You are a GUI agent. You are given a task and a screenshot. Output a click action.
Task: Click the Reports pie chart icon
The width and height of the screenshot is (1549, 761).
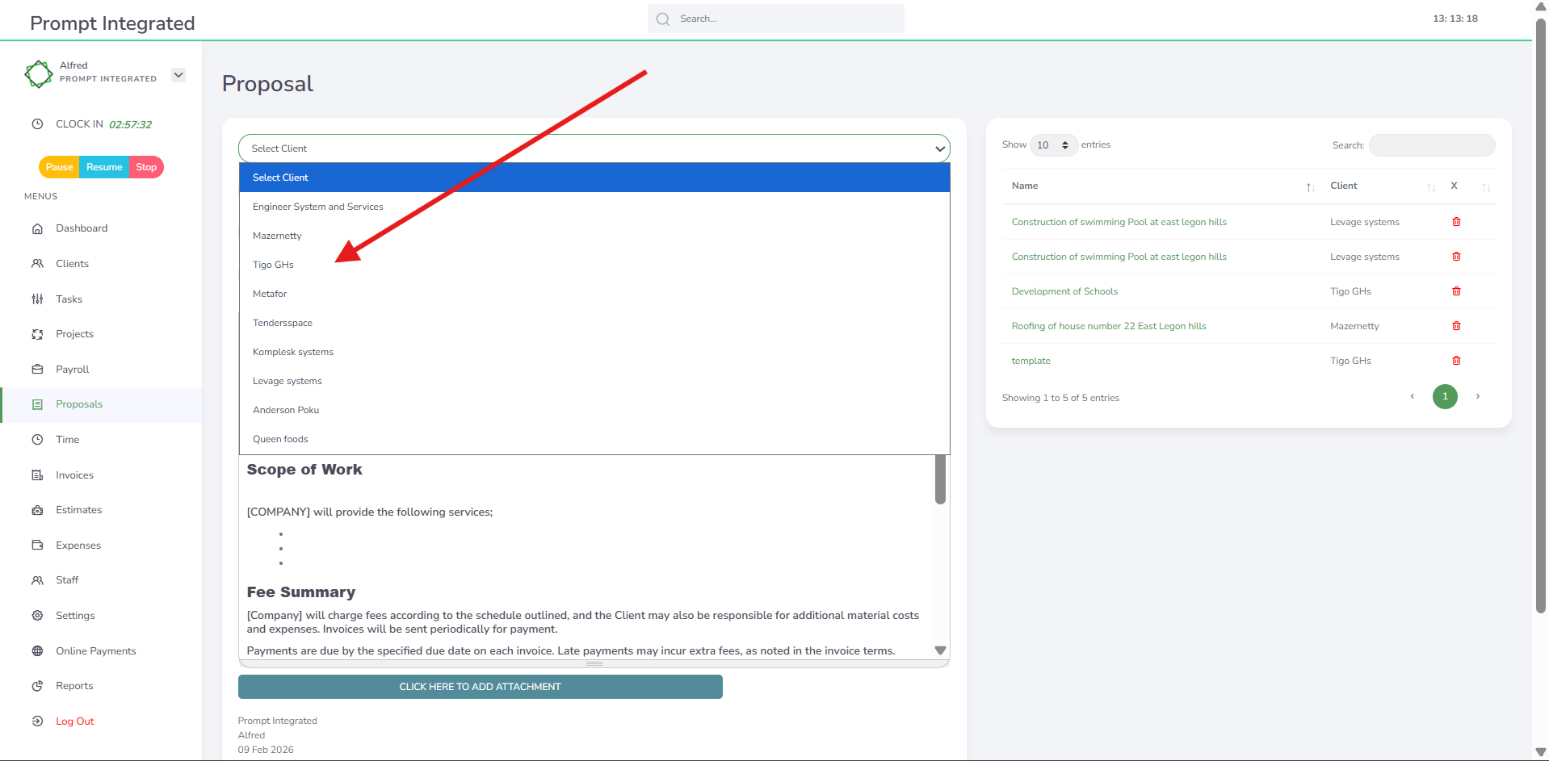coord(37,686)
